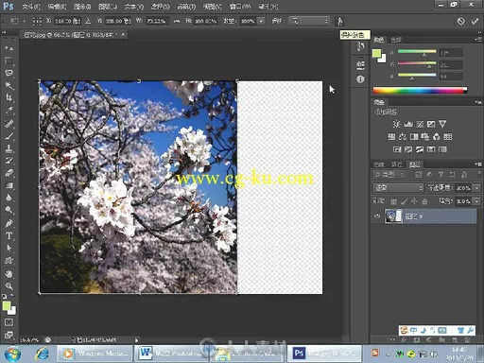Viewport: 484px width, 363px height.
Task: Toggle layer visibility eye icon
Action: pos(377,216)
